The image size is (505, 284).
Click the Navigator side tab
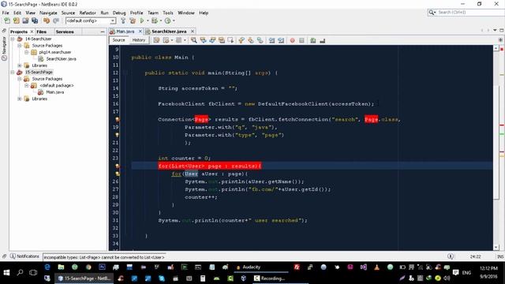[4, 48]
